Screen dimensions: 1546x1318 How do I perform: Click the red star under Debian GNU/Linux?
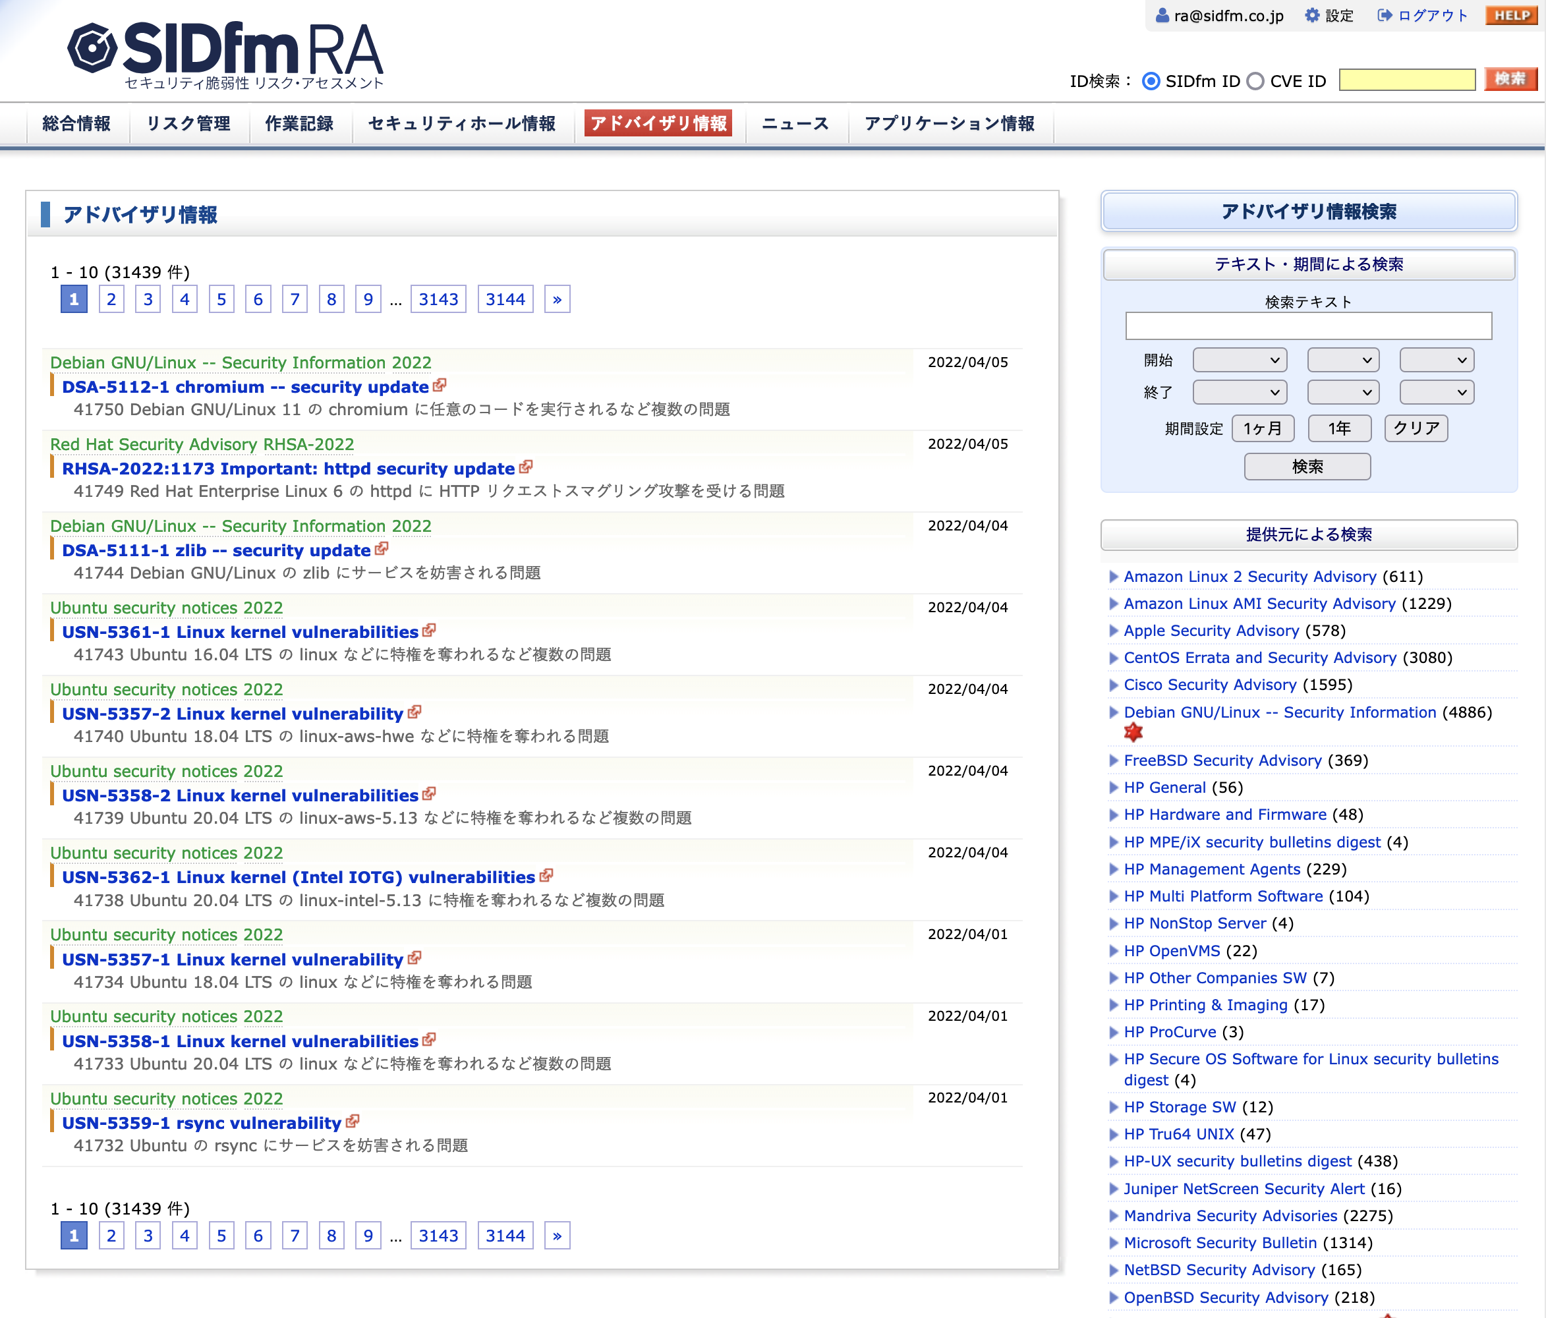pos(1133,733)
